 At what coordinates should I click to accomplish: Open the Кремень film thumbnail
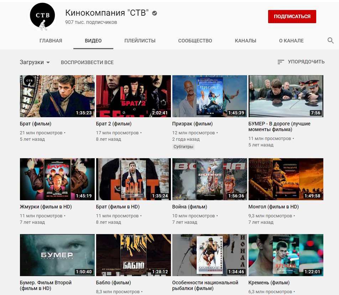286,255
